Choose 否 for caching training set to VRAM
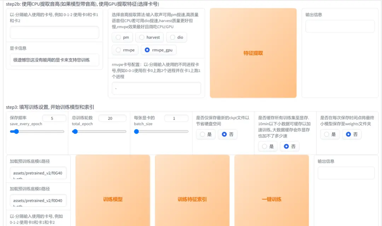The width and height of the screenshot is (382, 226). coord(290,146)
